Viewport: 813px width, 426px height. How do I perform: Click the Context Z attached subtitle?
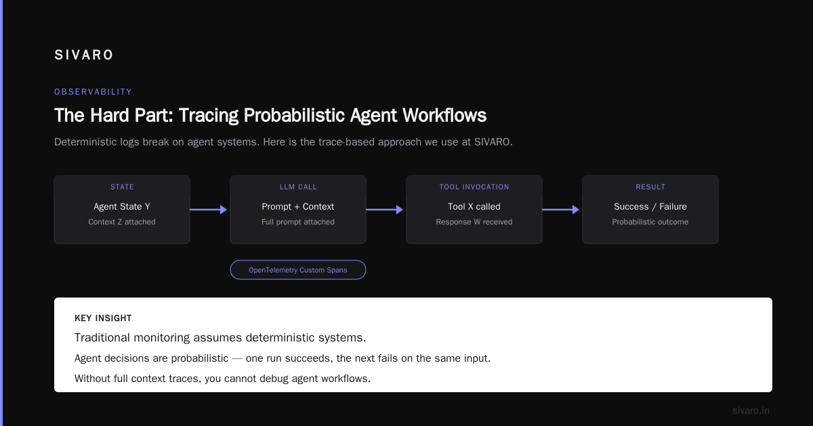coord(122,222)
